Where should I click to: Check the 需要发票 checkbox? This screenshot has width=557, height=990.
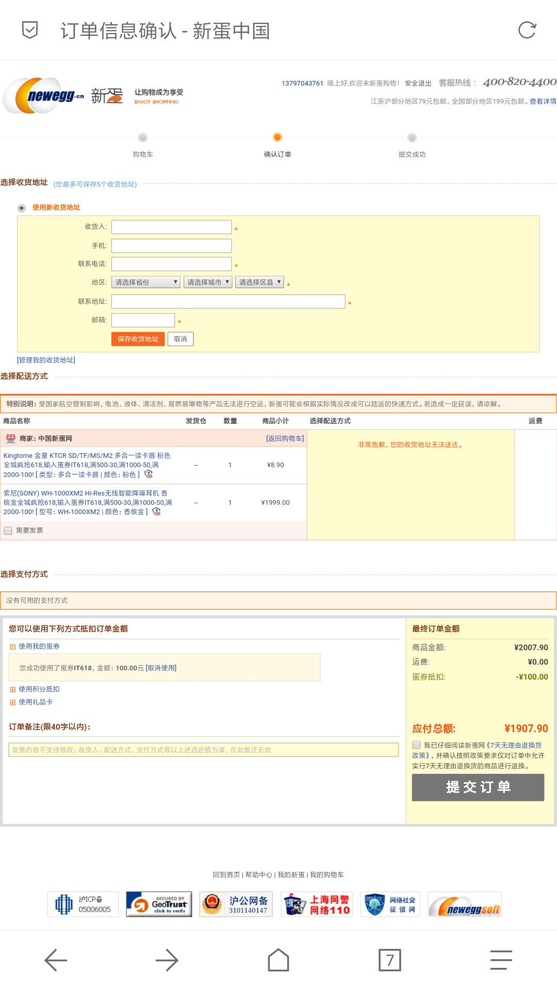pyautogui.click(x=8, y=531)
